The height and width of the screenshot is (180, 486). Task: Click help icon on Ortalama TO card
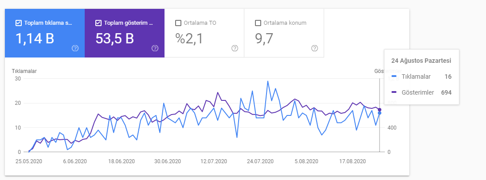tap(235, 48)
